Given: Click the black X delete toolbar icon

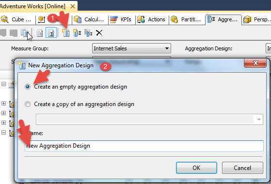Looking at the screenshot, I should (99, 33).
